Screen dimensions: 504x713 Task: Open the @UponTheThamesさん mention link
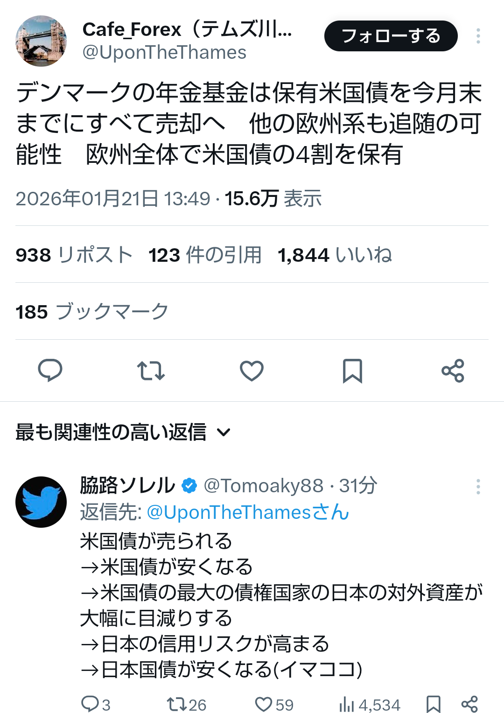point(248,512)
